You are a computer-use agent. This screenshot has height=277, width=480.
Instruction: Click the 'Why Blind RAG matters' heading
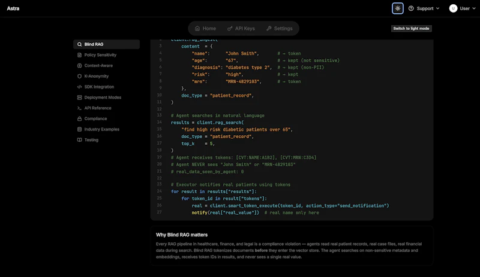182,235
